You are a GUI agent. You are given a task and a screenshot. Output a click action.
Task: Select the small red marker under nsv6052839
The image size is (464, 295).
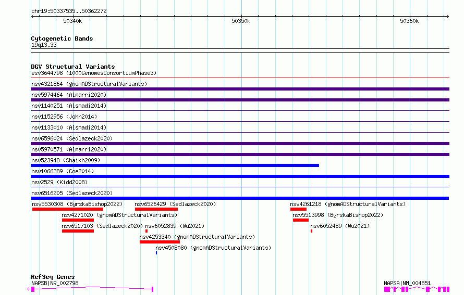146,231
